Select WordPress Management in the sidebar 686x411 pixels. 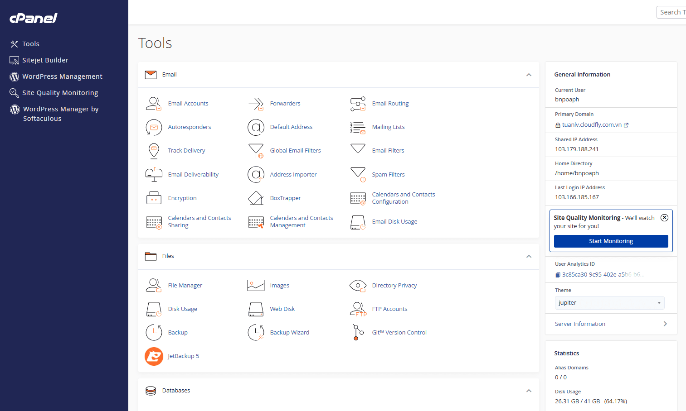click(x=62, y=76)
